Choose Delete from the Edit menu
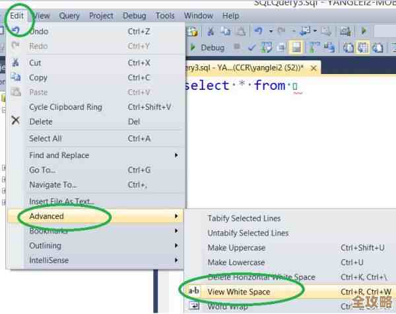396x314 pixels. pos(96,122)
